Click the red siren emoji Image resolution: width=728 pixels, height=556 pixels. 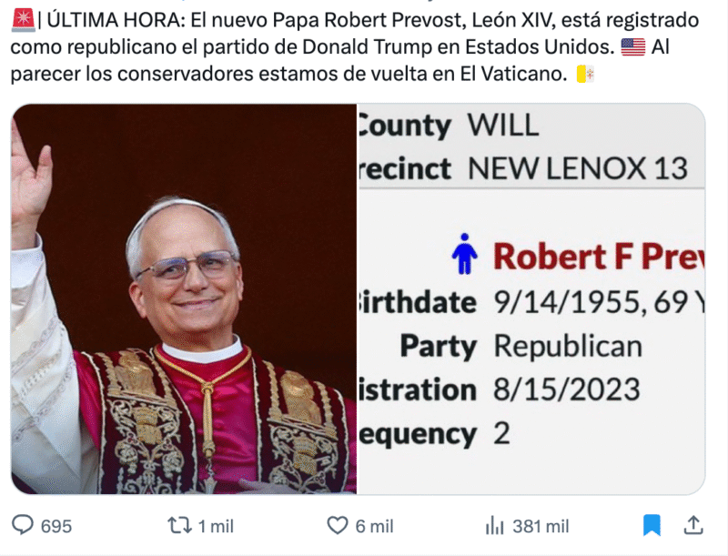[x=21, y=19]
